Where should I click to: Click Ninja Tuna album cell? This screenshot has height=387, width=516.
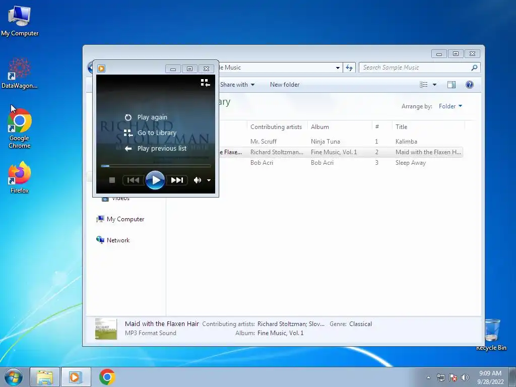(325, 142)
